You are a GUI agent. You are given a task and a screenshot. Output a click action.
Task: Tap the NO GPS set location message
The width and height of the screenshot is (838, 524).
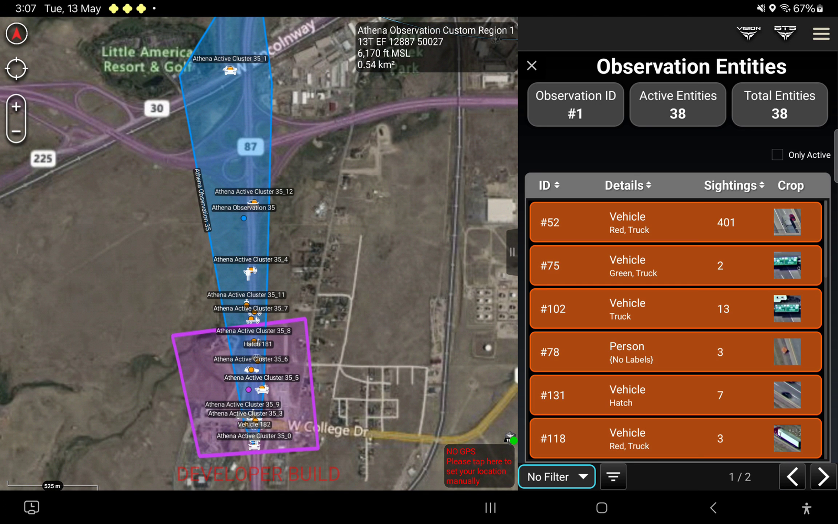(x=478, y=466)
